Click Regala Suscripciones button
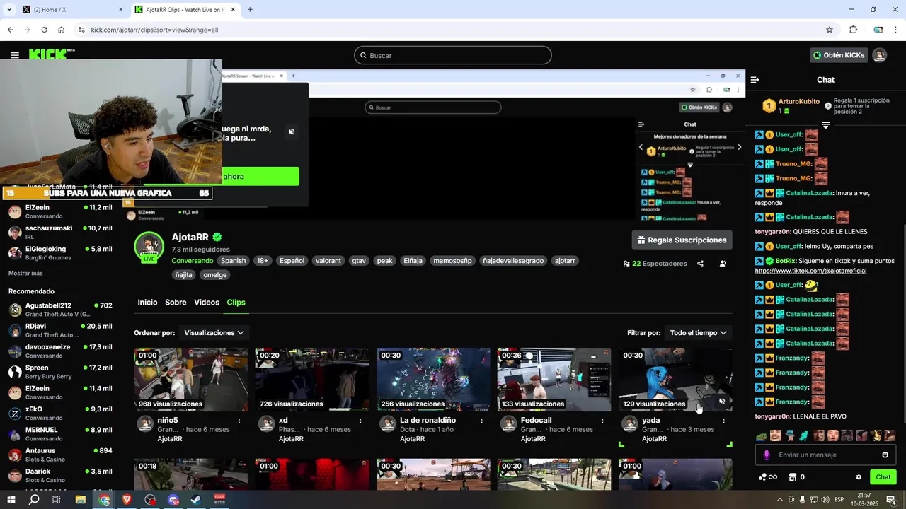This screenshot has width=906, height=509. 682,240
